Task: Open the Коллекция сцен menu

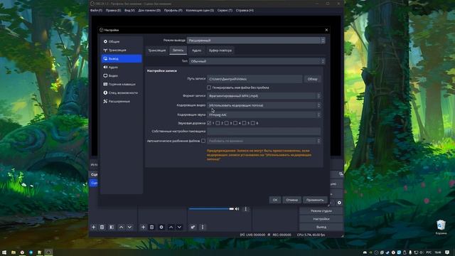Action: pyautogui.click(x=200, y=10)
